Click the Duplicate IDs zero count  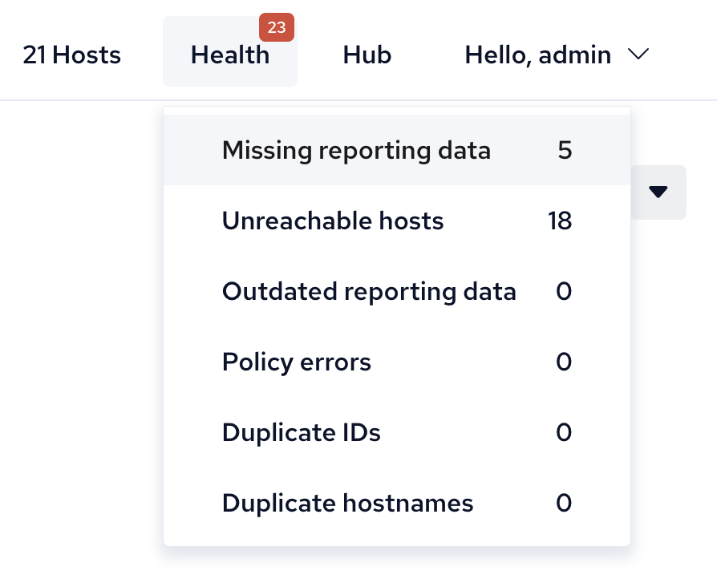point(564,433)
